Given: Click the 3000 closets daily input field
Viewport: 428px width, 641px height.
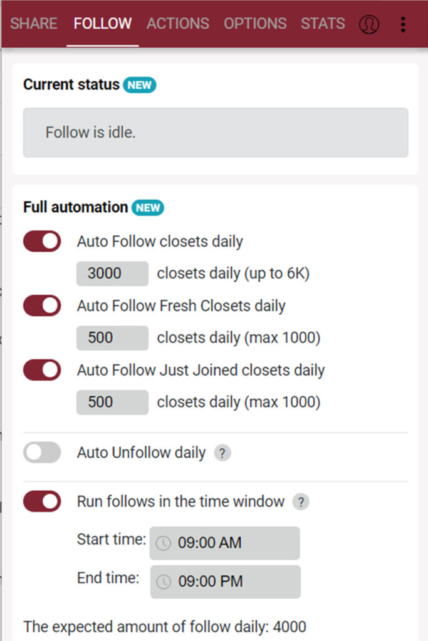Looking at the screenshot, I should (x=113, y=274).
